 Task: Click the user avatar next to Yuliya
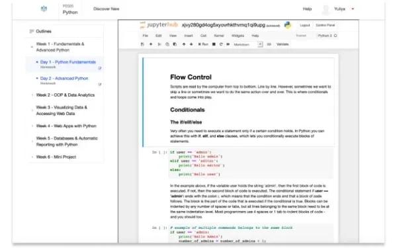[326, 9]
